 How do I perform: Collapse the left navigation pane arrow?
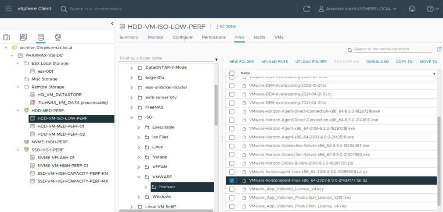112,24
